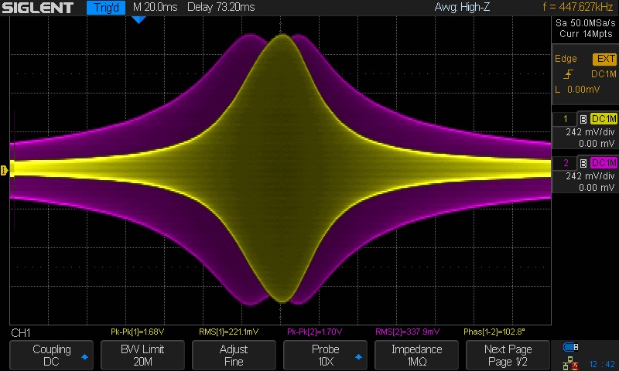
Task: Click the channel 1 ground level marker
Action: coord(5,169)
